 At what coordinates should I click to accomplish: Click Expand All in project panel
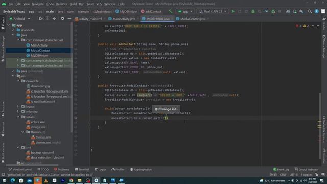point(48,19)
